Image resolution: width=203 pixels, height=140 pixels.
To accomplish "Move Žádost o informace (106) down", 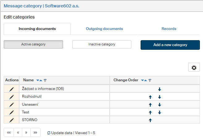I will pos(159,89).
